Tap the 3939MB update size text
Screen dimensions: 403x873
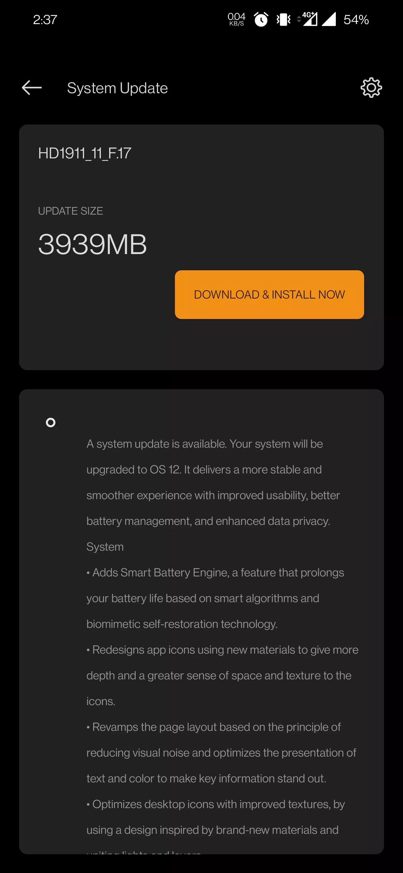point(93,244)
